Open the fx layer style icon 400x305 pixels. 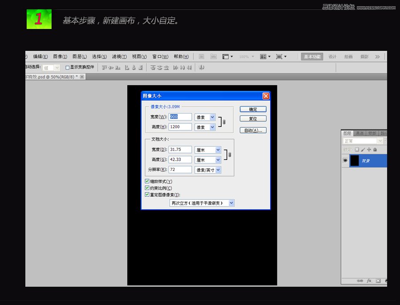(369, 281)
